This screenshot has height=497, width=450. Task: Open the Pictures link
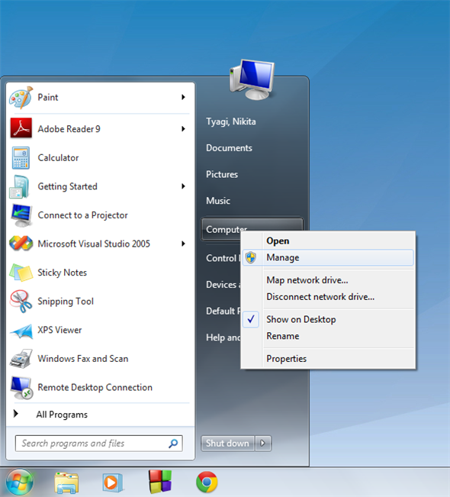tap(222, 174)
